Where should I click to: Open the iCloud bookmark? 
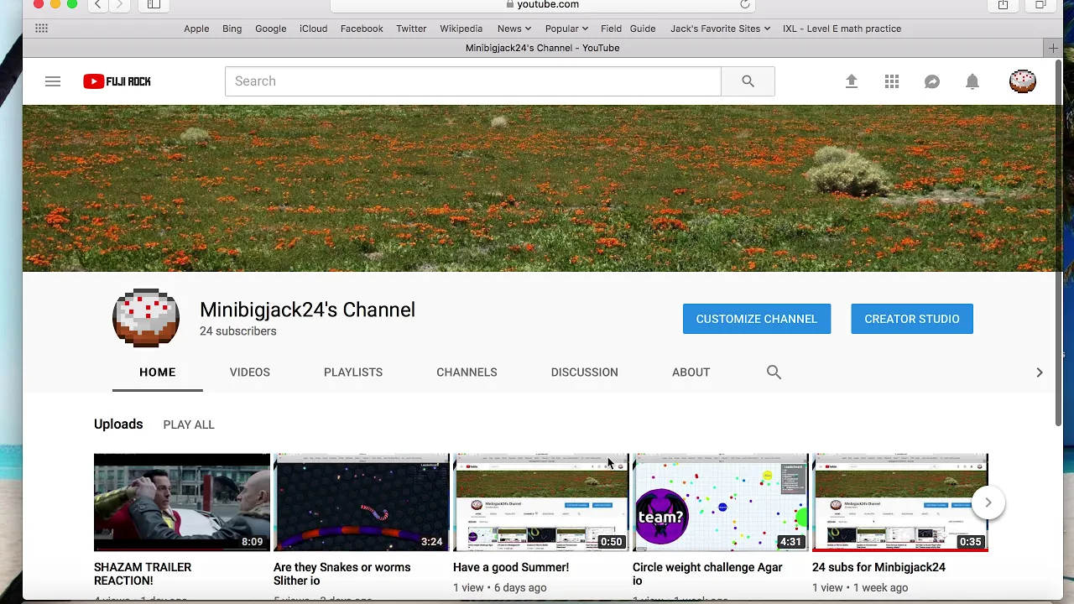click(x=314, y=29)
